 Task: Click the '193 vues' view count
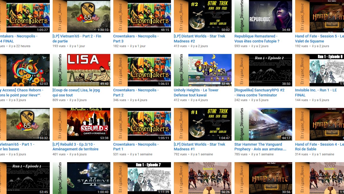coord(59,46)
